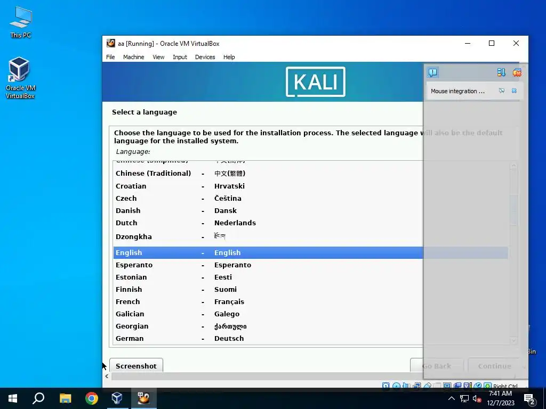Open the Devices menu
Screen dimensions: 546x409
pos(205,57)
